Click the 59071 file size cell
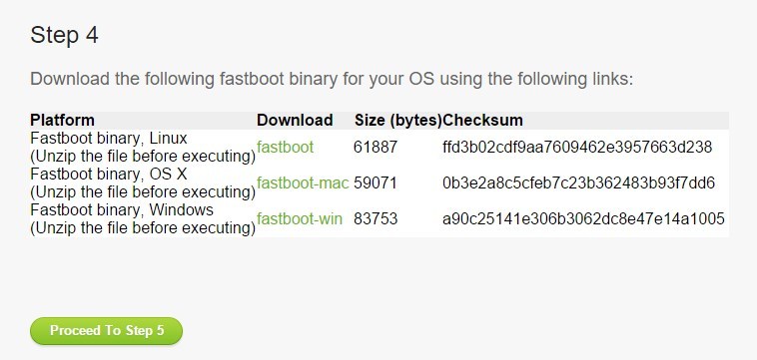757x360 pixels. (x=376, y=183)
